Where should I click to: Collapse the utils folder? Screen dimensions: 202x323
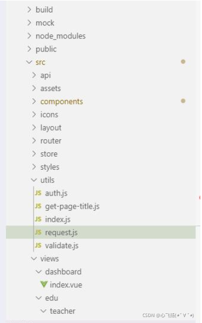click(x=34, y=180)
